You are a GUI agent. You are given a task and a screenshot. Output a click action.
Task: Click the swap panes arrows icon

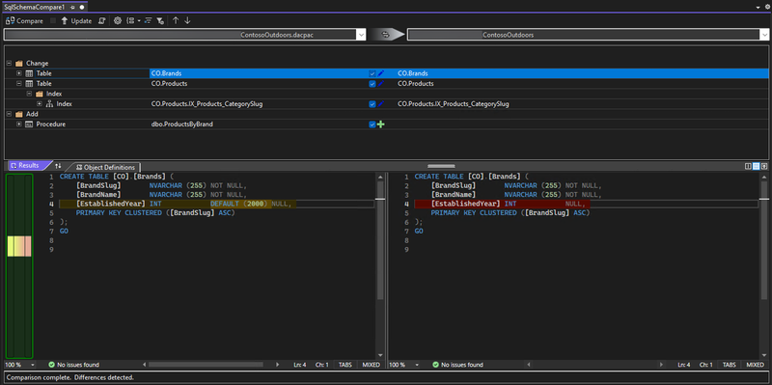[x=58, y=166]
